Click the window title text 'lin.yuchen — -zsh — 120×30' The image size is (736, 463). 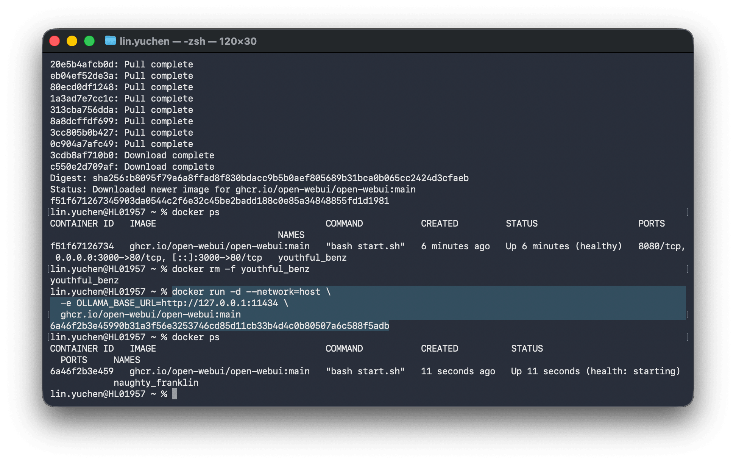188,41
